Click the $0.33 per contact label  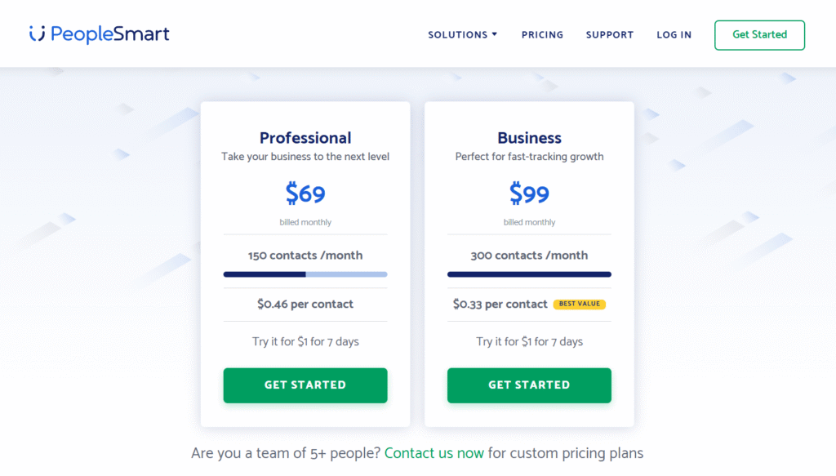tap(499, 304)
